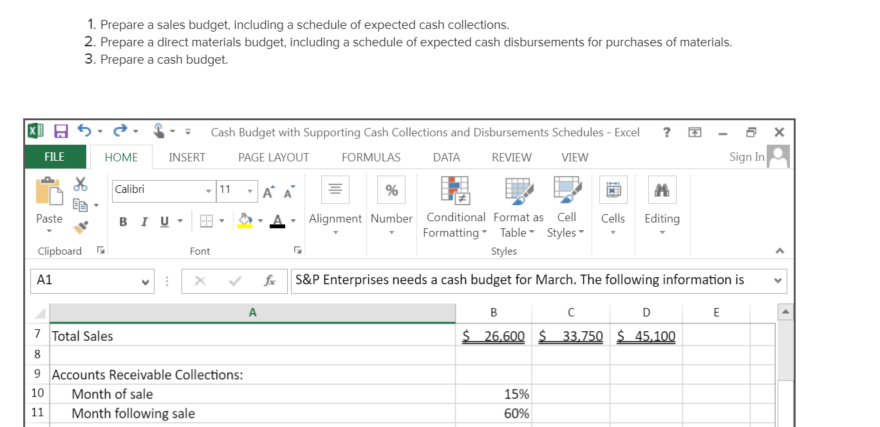Redo the last action
Screen dimensions: 880x427
(x=122, y=132)
